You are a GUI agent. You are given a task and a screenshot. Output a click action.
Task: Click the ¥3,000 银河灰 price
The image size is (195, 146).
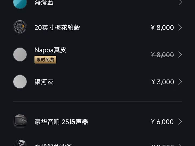coord(162,82)
